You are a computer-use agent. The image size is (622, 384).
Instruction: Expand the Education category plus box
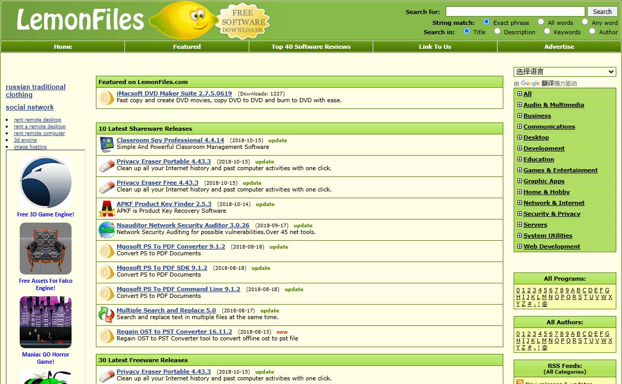[x=519, y=159]
